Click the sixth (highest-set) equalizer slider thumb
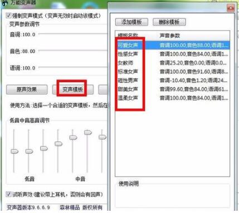 click(88, 132)
